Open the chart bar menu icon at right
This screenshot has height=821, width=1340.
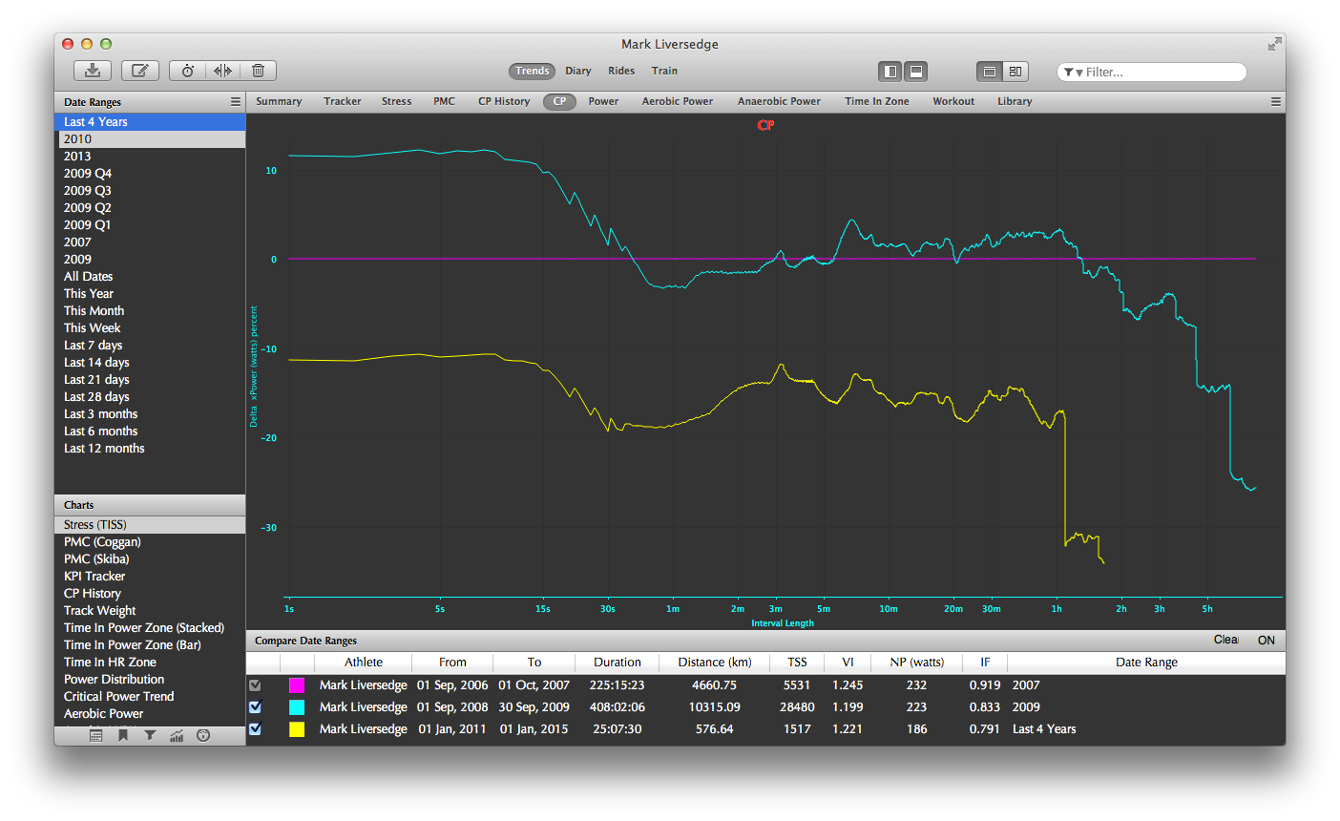tap(1275, 101)
